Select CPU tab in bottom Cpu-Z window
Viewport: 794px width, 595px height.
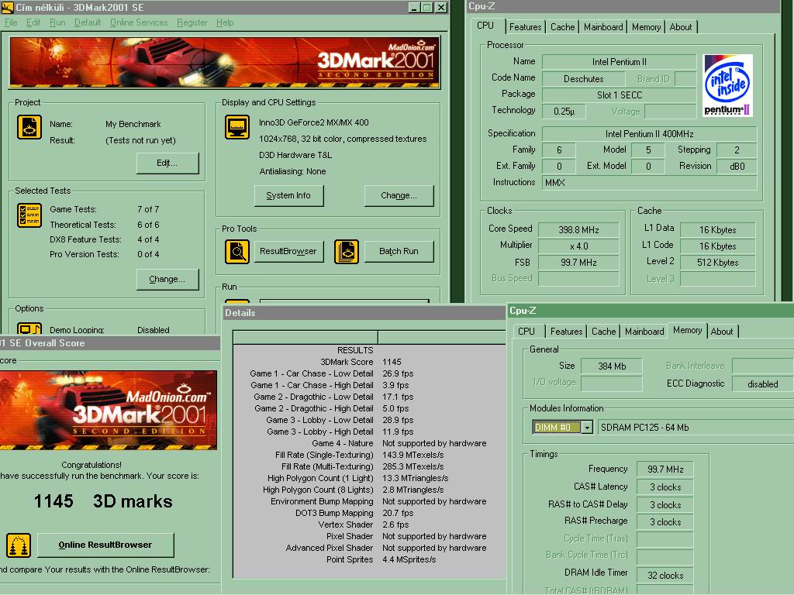coord(526,332)
